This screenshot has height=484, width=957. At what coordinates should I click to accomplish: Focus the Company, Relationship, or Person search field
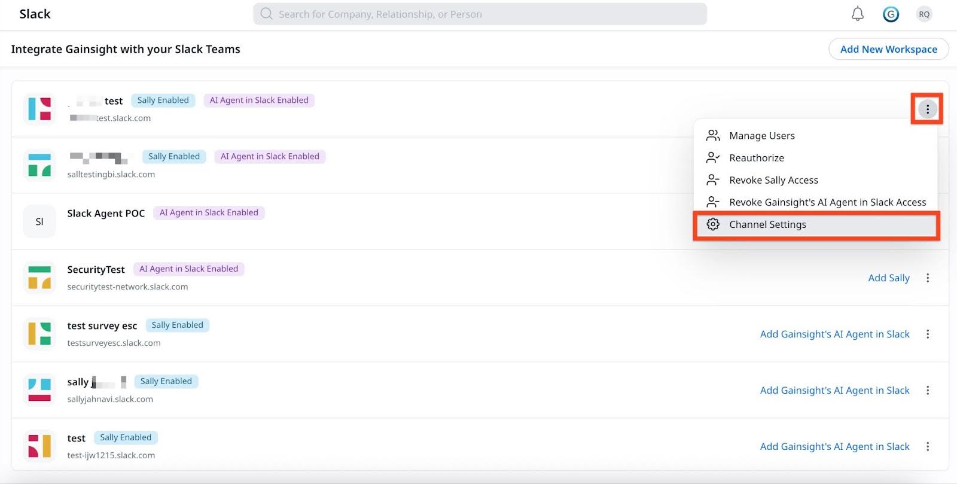click(480, 14)
